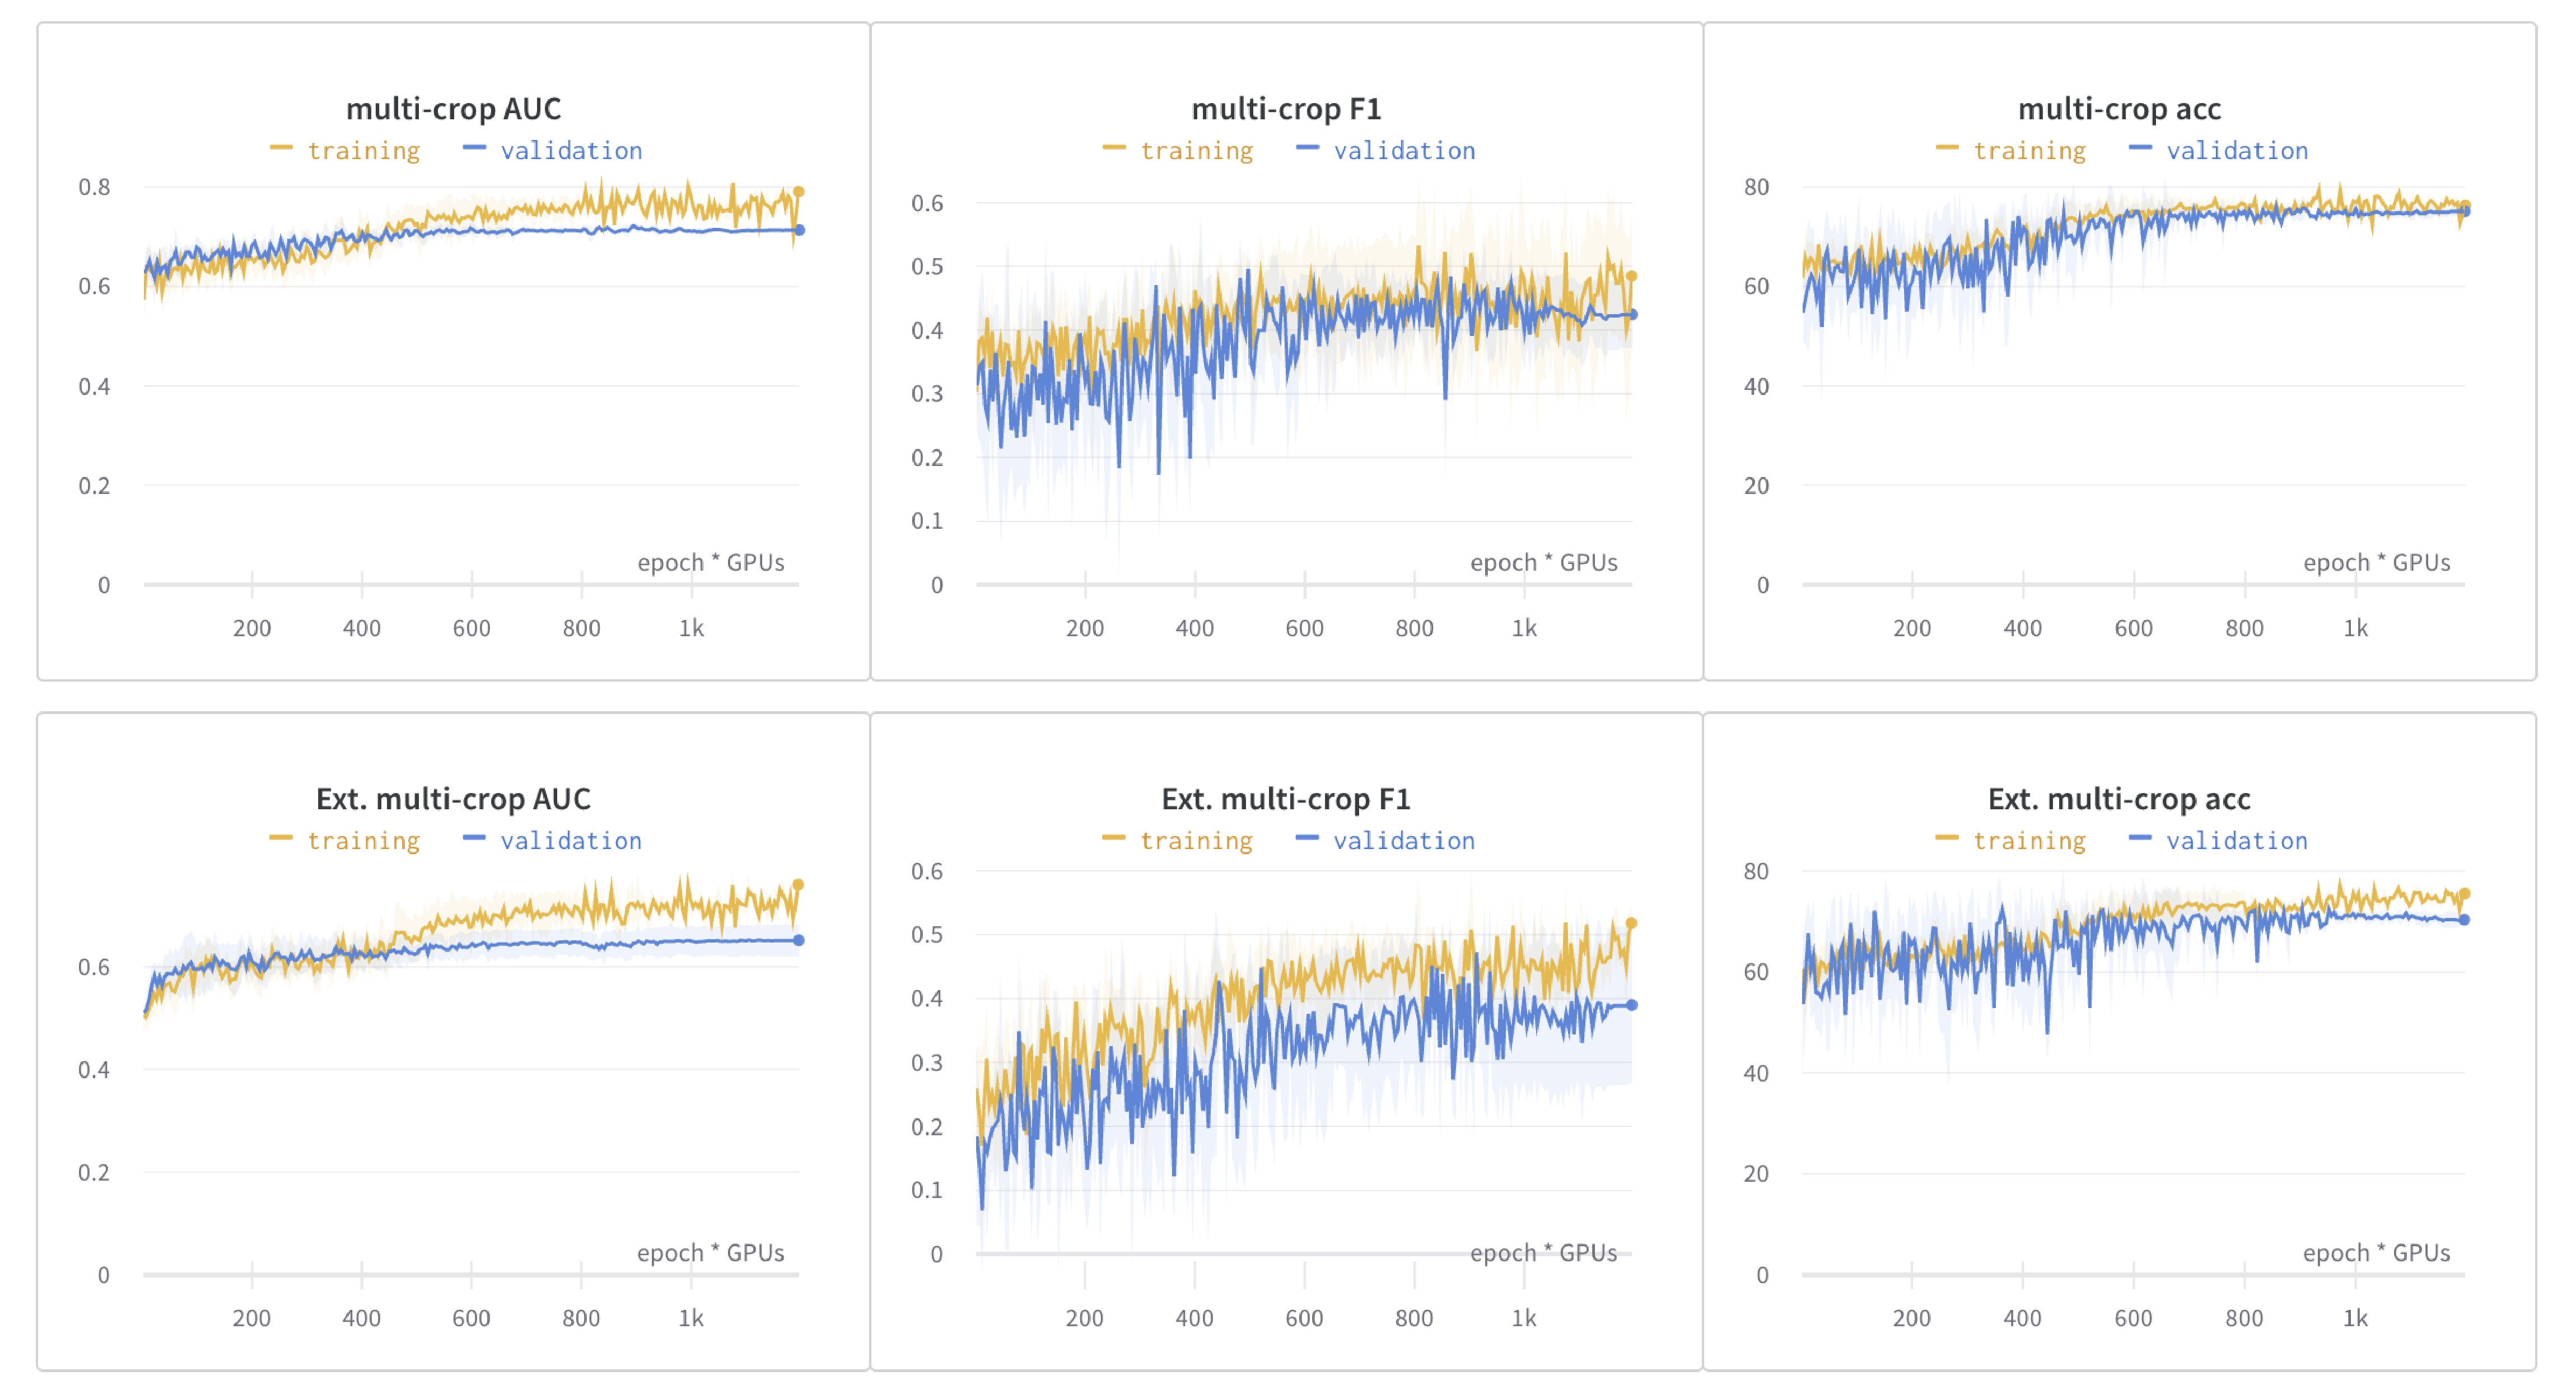Viewport: 2576px width, 1399px height.
Task: Toggle training legend in multi-crop F1 chart
Action: point(1178,150)
